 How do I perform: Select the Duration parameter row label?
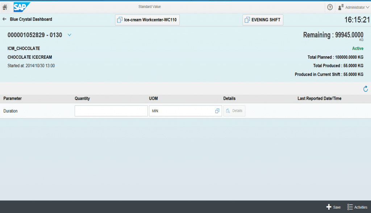point(11,111)
